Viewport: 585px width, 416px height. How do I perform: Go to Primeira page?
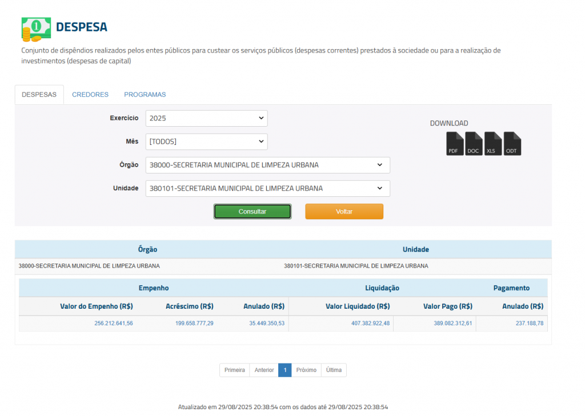(x=234, y=370)
